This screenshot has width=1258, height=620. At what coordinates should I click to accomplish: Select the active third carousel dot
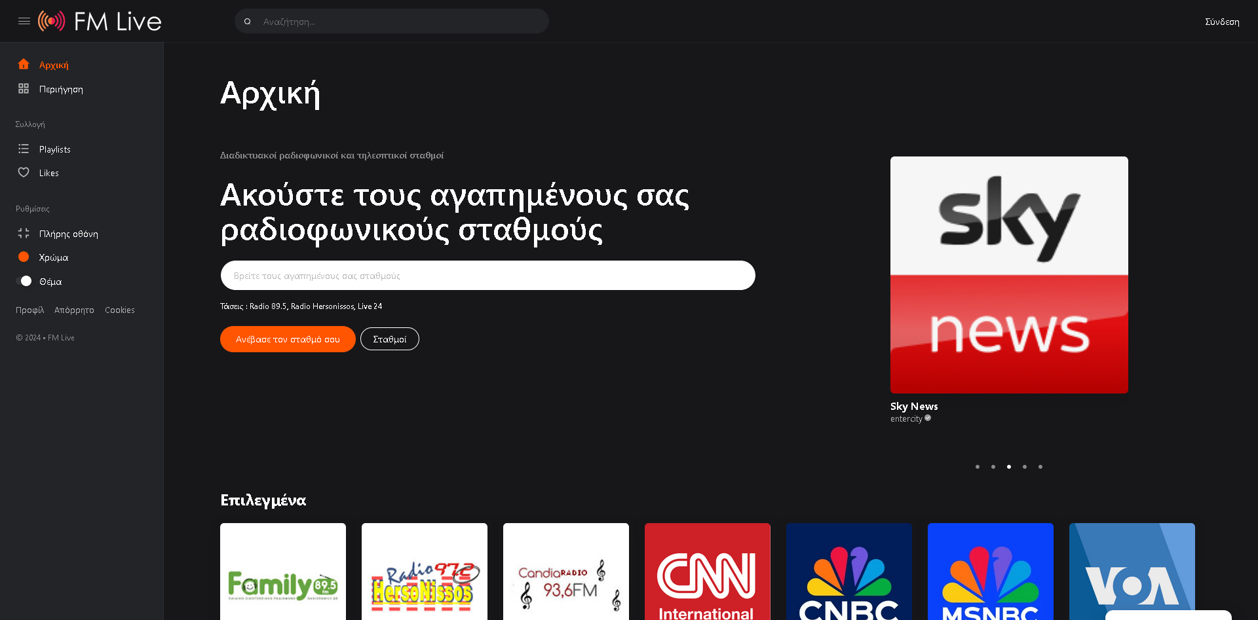tap(1009, 467)
